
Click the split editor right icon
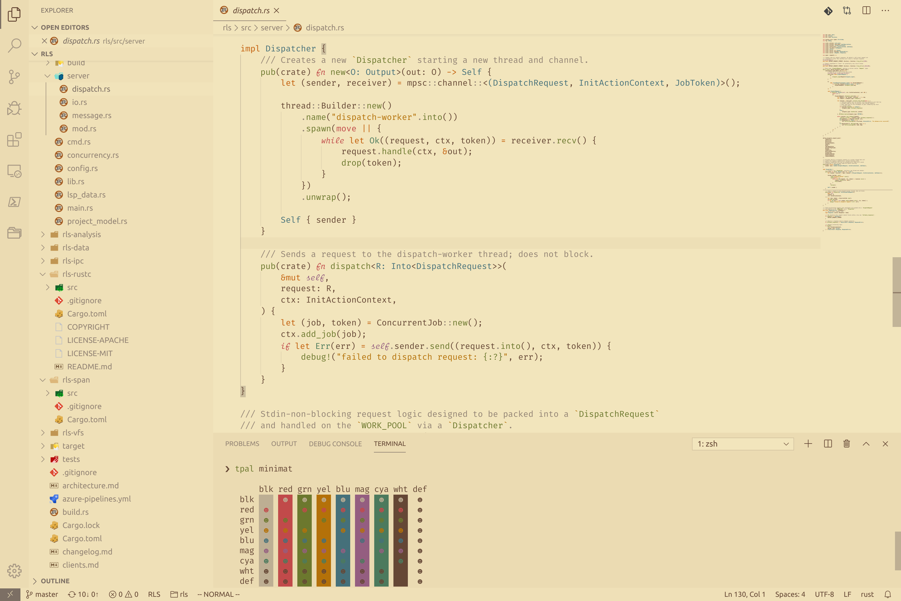pos(866,11)
